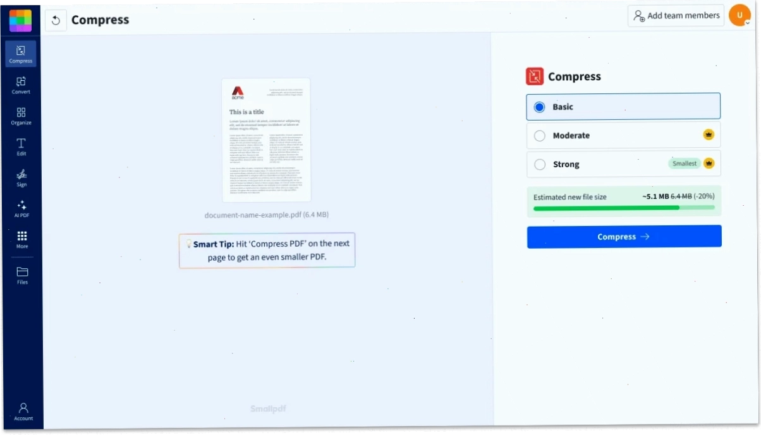Select the Strong compression radio button

point(540,165)
